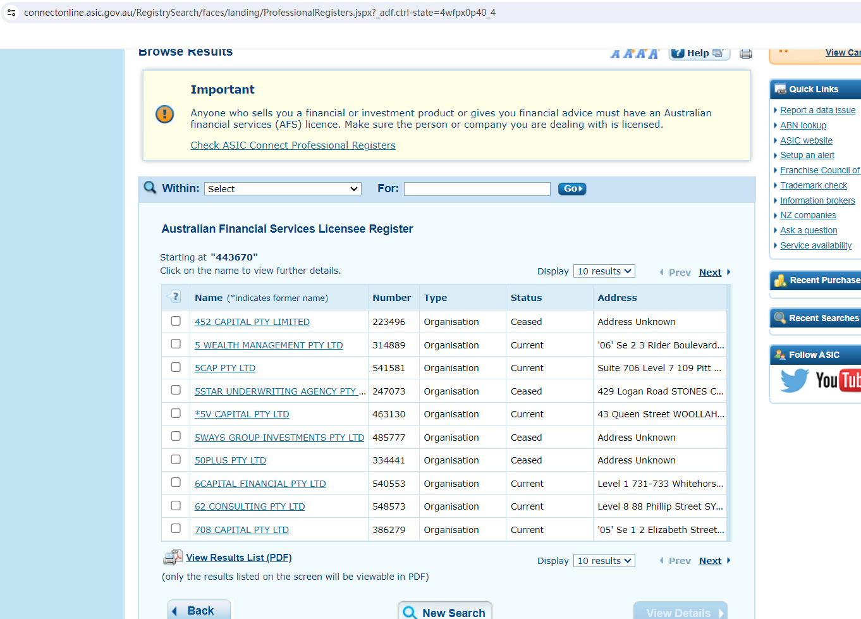
Task: Open the Service availability link
Action: click(816, 245)
